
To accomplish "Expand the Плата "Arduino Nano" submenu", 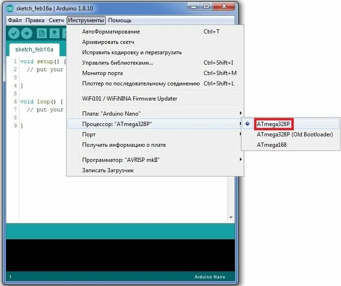I will pyautogui.click(x=155, y=113).
